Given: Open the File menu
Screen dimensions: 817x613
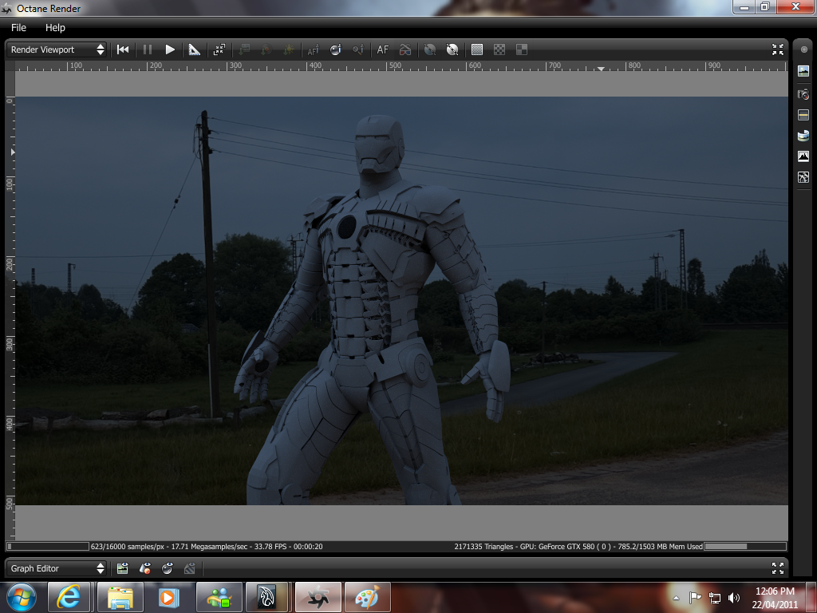Looking at the screenshot, I should click(18, 28).
